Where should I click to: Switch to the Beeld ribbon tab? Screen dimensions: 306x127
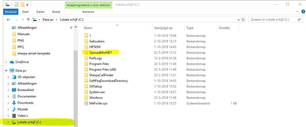pyautogui.click(x=56, y=12)
